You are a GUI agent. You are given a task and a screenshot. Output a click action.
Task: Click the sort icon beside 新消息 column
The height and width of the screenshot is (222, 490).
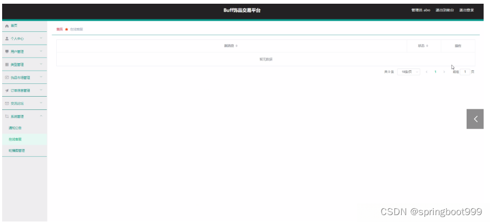(x=236, y=46)
